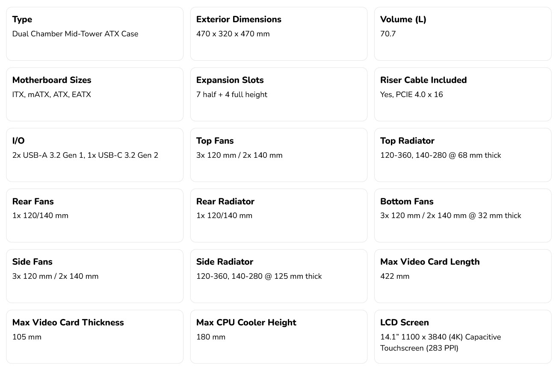Select the Rear Fans card
559x366 pixels.
tap(95, 215)
